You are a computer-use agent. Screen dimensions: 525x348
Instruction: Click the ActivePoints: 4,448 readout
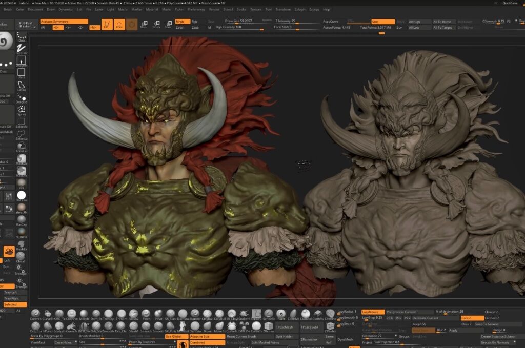(x=336, y=28)
